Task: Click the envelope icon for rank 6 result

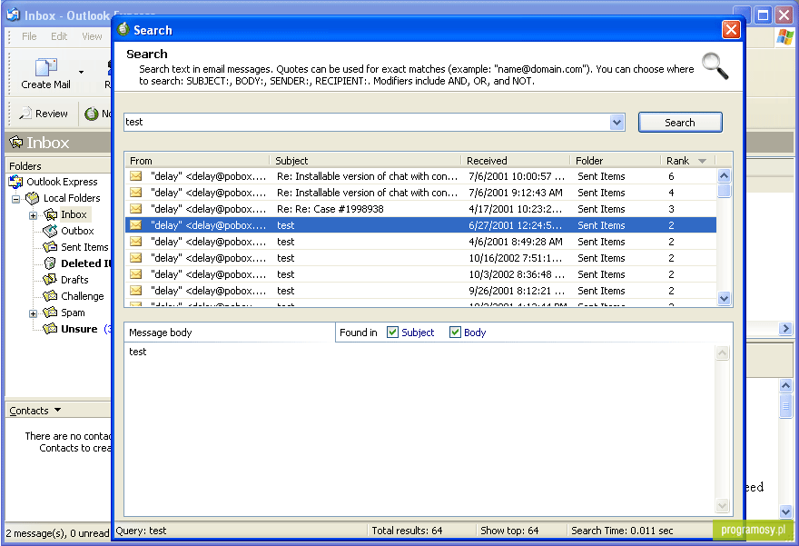Action: [135, 176]
